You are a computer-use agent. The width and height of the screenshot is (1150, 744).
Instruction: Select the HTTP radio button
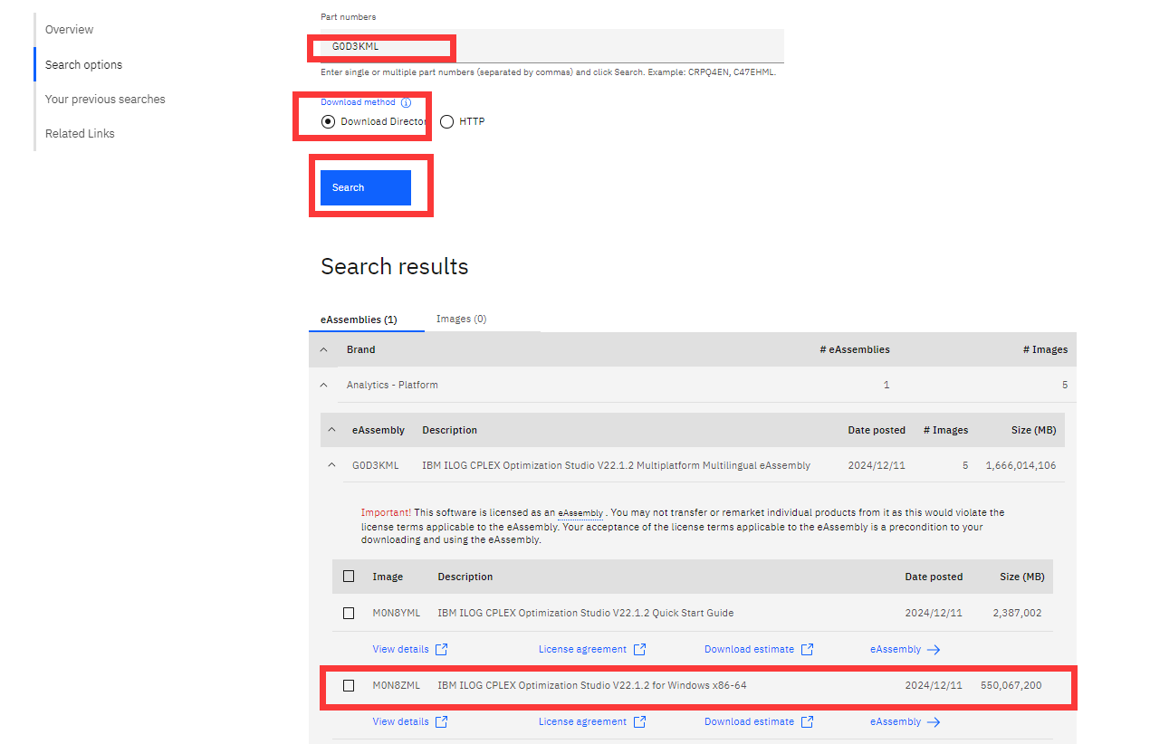pyautogui.click(x=446, y=121)
